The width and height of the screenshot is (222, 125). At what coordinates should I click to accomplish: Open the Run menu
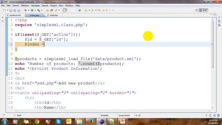coord(61,6)
